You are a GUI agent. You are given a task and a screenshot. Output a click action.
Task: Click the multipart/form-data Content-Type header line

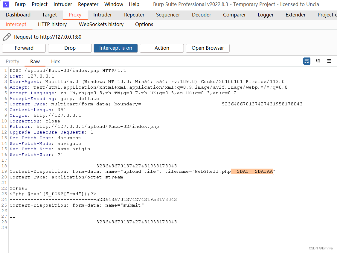click(x=156, y=104)
